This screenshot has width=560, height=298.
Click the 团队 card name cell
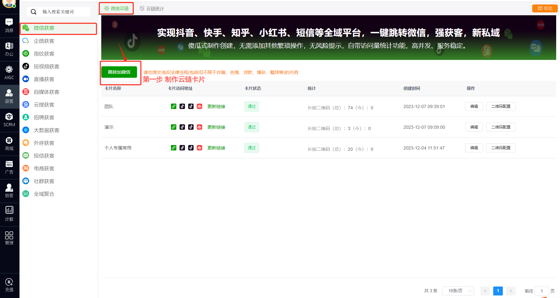[x=109, y=106]
